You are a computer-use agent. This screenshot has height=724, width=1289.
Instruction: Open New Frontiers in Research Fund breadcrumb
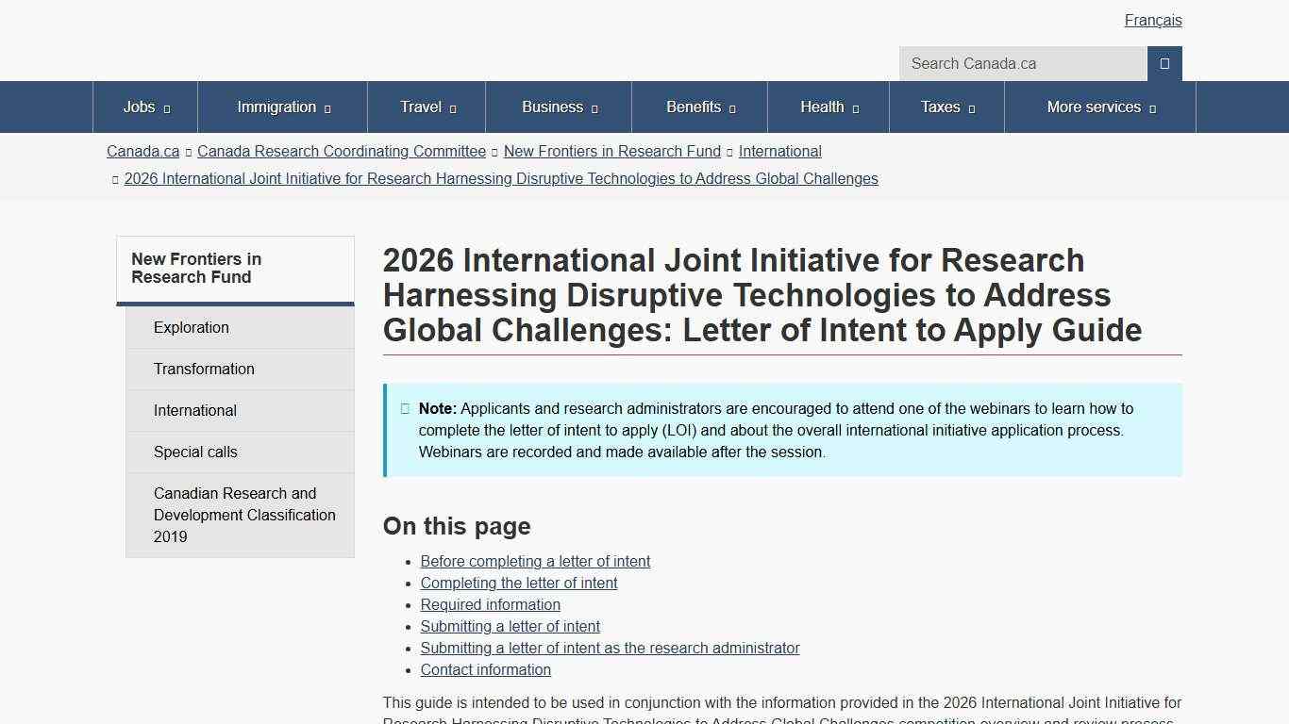611,151
